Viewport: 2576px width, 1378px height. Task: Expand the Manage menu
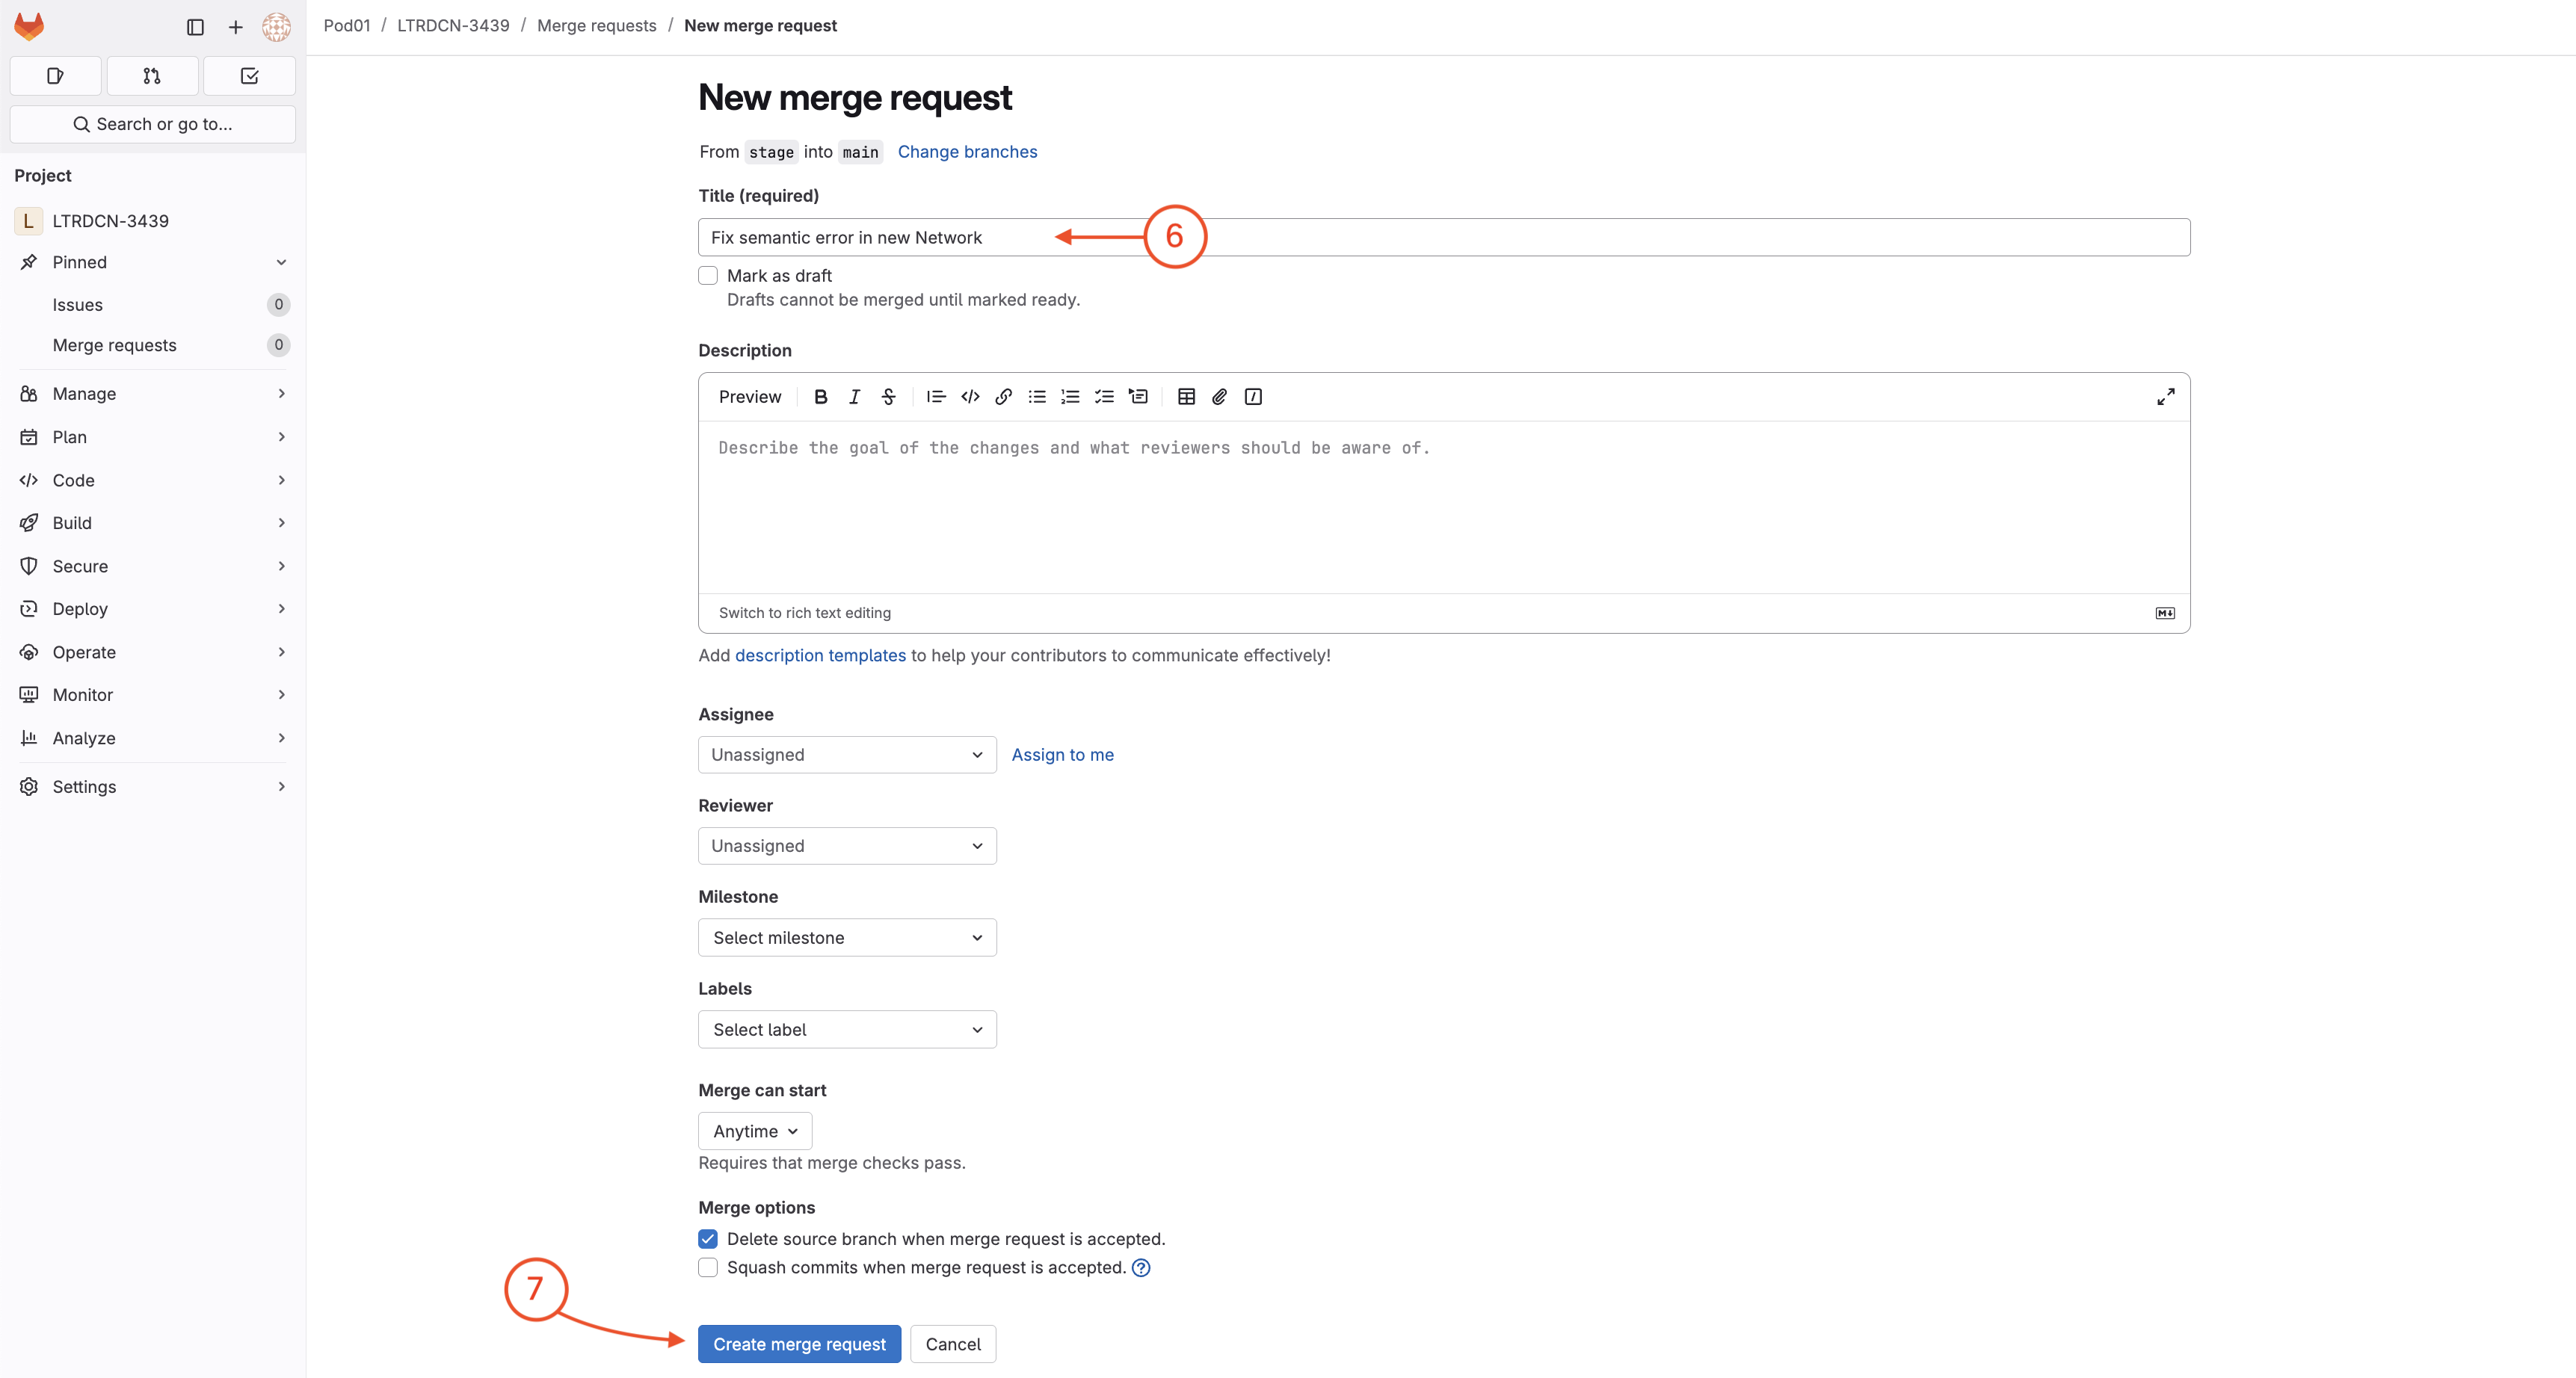pos(152,394)
